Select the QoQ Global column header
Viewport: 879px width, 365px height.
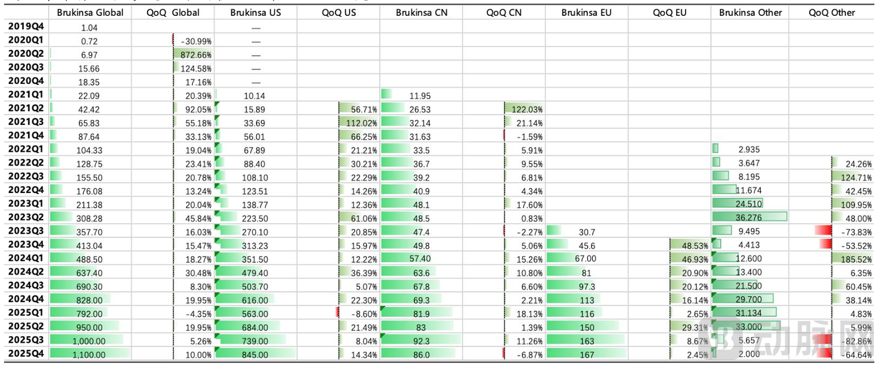pyautogui.click(x=173, y=13)
